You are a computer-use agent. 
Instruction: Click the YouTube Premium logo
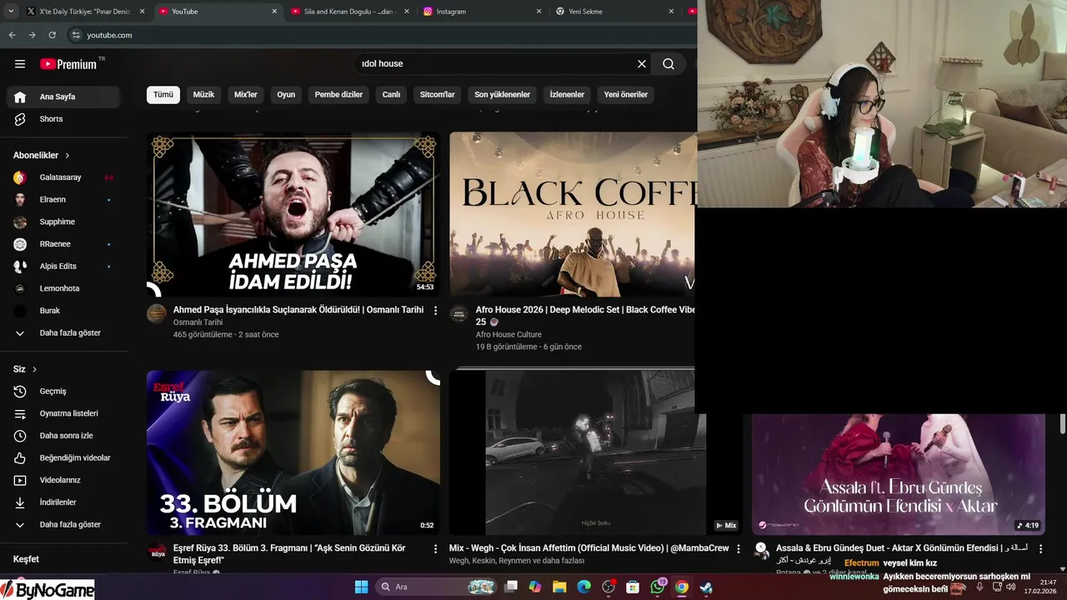pos(68,64)
